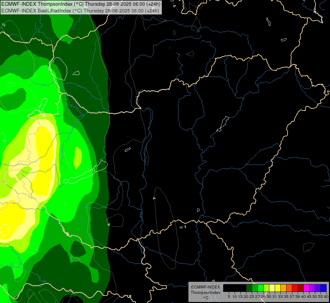This screenshot has width=330, height=303.
Task: Click the legend label ECMWF-INDEX
Action: click(x=206, y=287)
